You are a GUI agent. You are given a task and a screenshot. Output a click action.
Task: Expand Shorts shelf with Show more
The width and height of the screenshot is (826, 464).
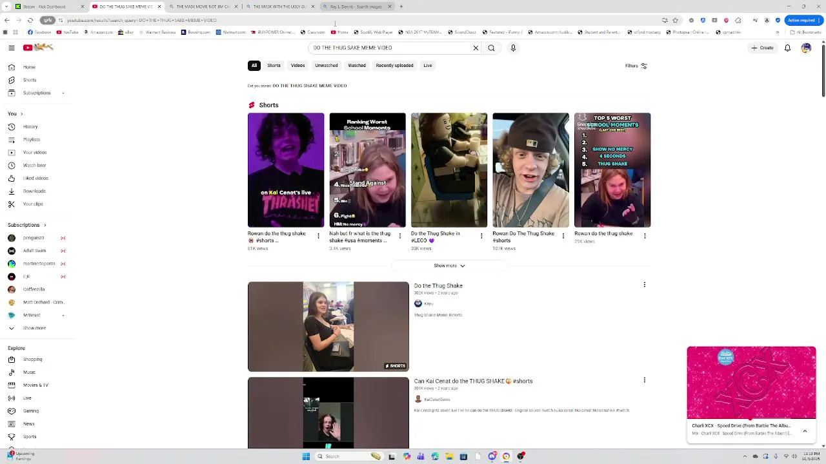click(x=449, y=266)
